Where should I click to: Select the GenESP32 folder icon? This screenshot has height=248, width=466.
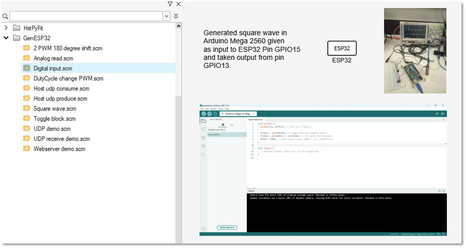pyautogui.click(x=17, y=38)
